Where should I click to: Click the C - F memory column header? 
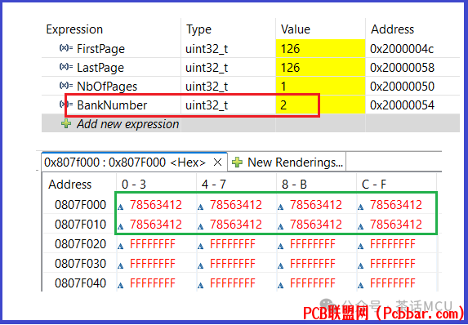pos(374,185)
